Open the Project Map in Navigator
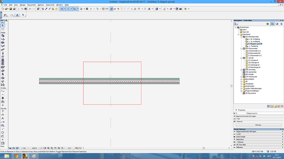This screenshot has height=159, width=284. point(268,24)
